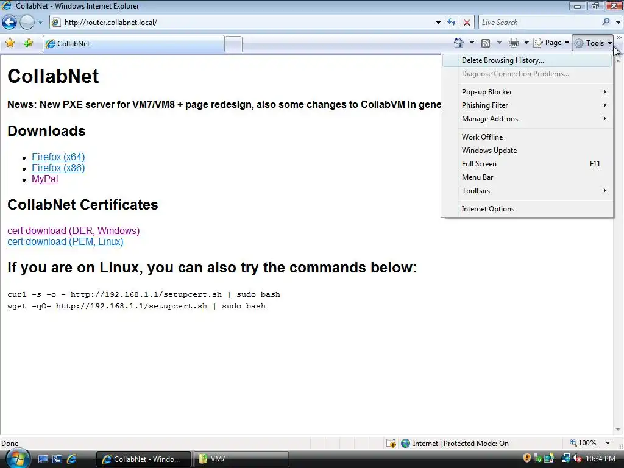This screenshot has height=468, width=624.
Task: Select Windows Update menu item
Action: 527,151
